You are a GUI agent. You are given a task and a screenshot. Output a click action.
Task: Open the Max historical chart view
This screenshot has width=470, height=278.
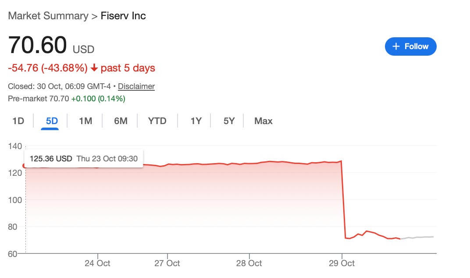click(263, 121)
